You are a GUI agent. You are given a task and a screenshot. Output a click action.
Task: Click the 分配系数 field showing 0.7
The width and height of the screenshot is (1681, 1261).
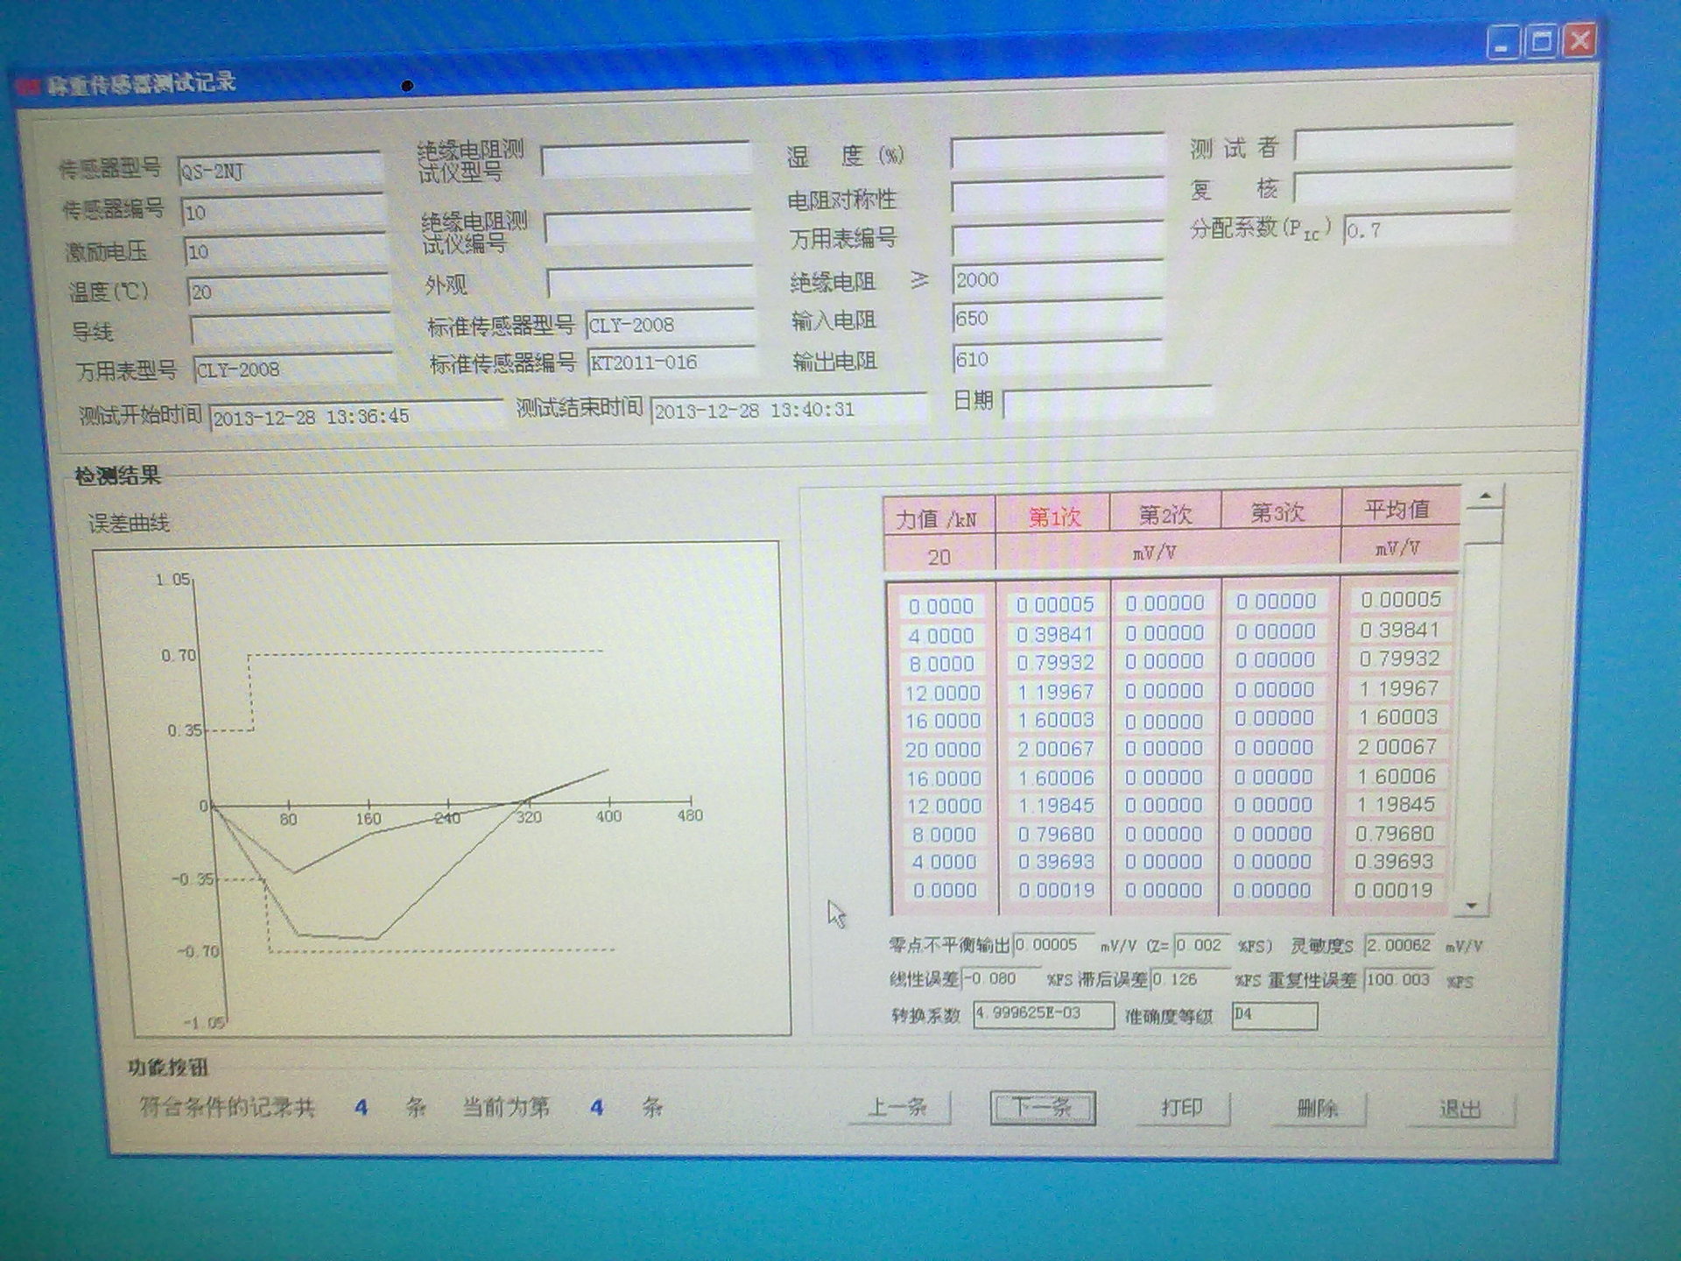tap(1426, 230)
